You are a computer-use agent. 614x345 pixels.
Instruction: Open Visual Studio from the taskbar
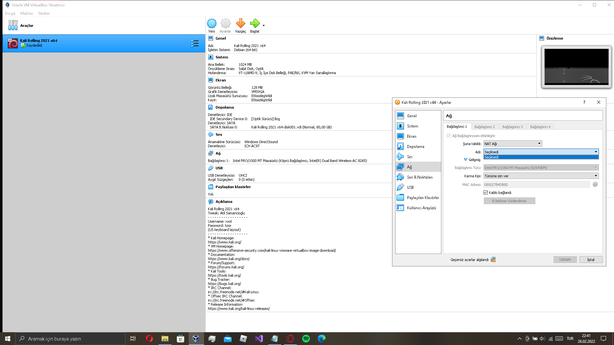click(x=259, y=339)
